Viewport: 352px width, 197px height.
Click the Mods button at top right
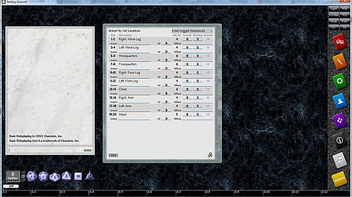(x=334, y=22)
